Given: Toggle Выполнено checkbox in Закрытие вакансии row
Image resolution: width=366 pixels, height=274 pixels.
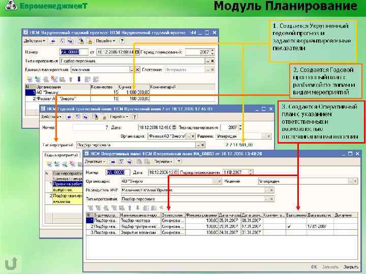Looking at the screenshot, I should point(296,232).
